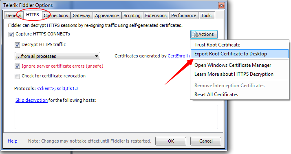The width and height of the screenshot is (291, 154).
Task: Toggle Ignore server certificate errors checkbox
Action: 17,66
